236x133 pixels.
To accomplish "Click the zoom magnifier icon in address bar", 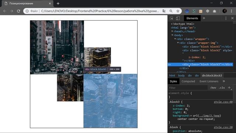I will point(171,11).
